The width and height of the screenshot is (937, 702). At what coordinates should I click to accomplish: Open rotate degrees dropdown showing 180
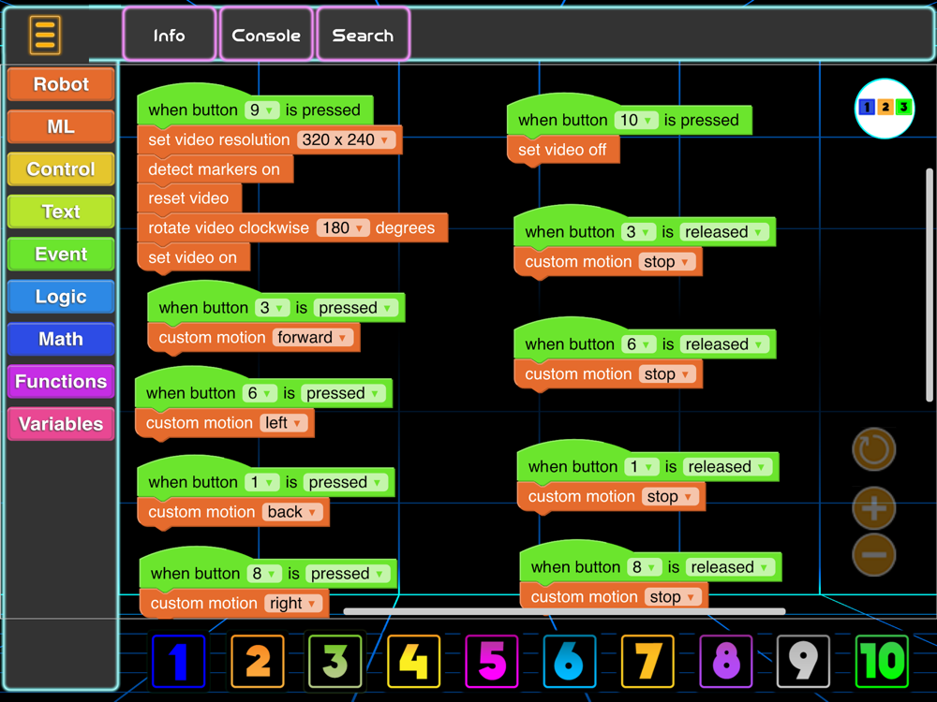pos(343,227)
